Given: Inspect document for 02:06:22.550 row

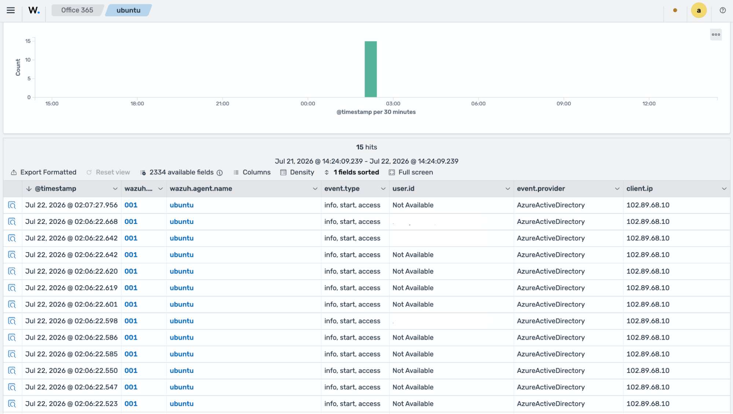Looking at the screenshot, I should [x=12, y=370].
